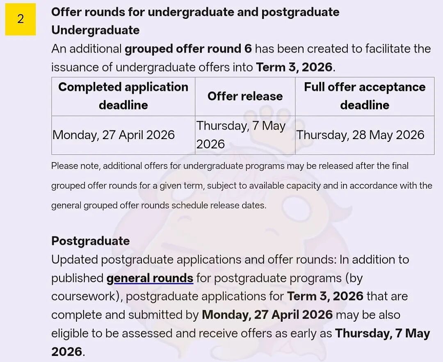Open the general rounds link
Image resolution: width=443 pixels, height=362 pixels.
coord(150,278)
